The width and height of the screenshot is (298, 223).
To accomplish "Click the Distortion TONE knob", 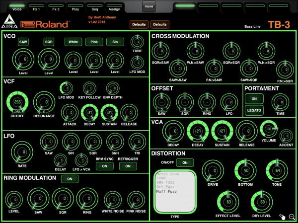I will click(x=277, y=170).
